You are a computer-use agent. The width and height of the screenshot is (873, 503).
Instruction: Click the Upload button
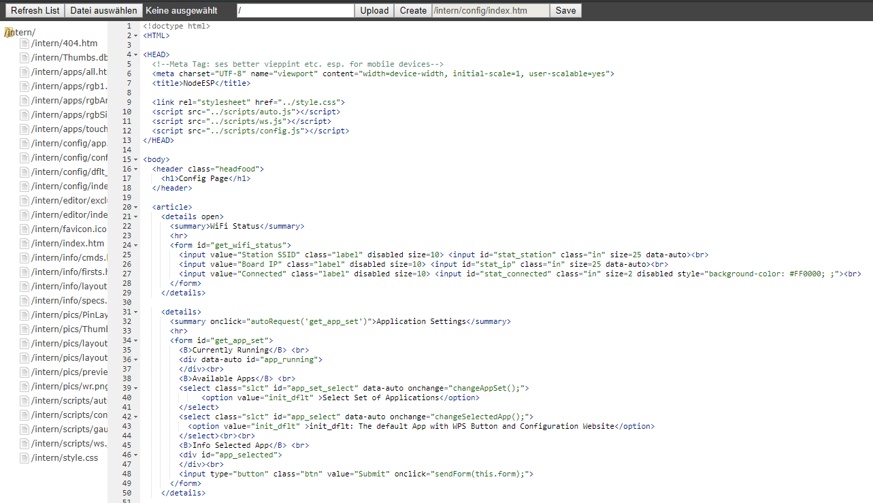pos(374,10)
